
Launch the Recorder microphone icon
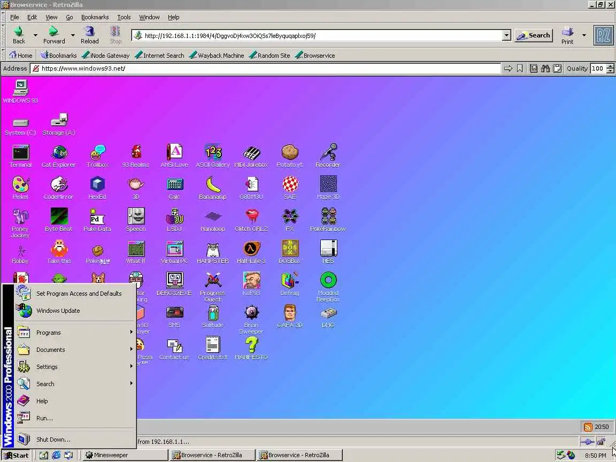tap(328, 156)
